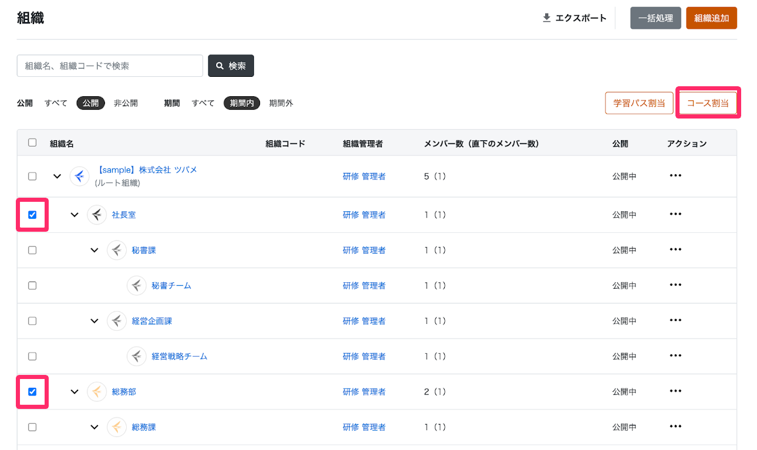Collapse the 総務課 tree node
Image resolution: width=757 pixels, height=450 pixels.
point(94,427)
